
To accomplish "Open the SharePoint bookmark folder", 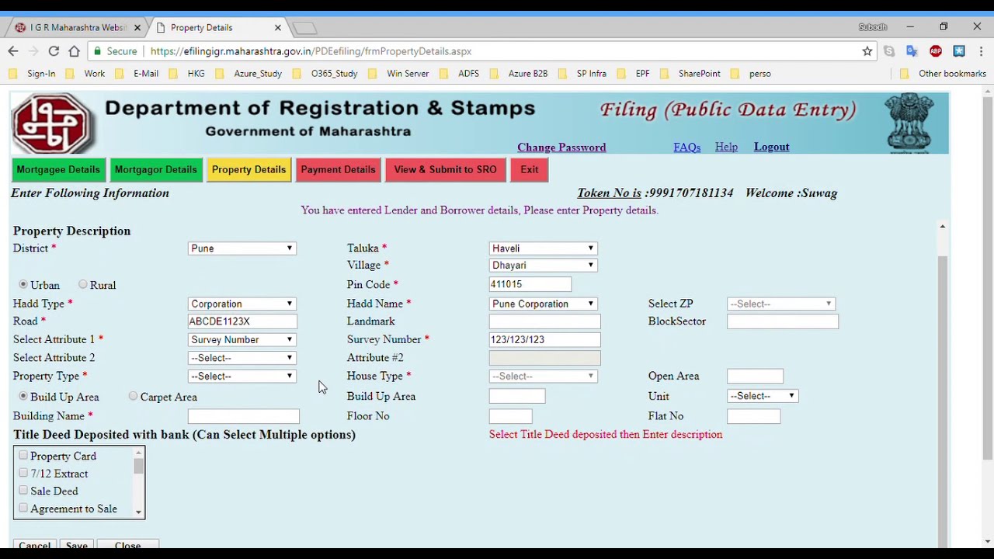I will pos(690,74).
